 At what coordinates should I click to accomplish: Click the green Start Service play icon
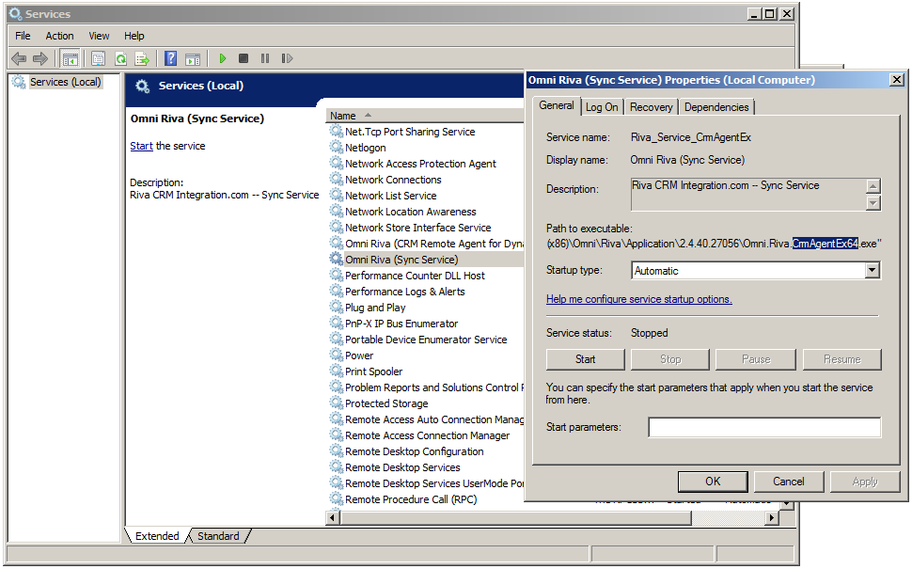click(222, 58)
